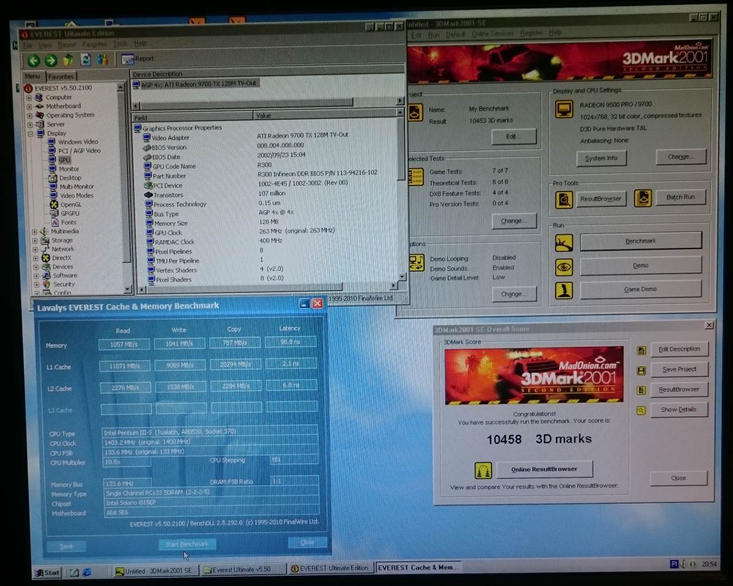
Task: Expand Storage tree node
Action: pos(35,241)
